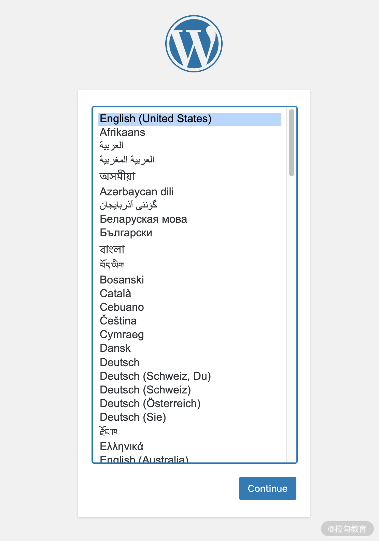379x541 pixels.
Task: Choose Bosanski as installation language
Action: [x=122, y=280]
